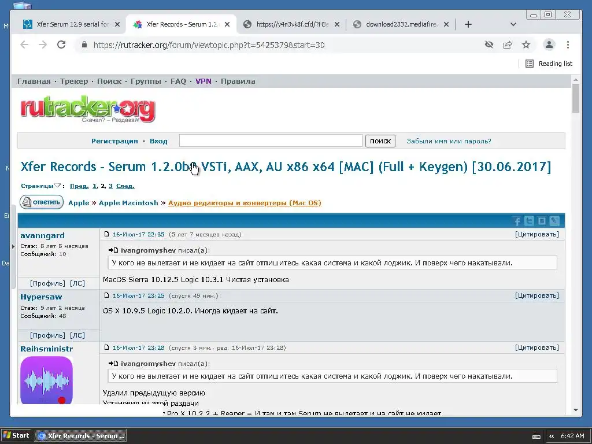592x444 pixels.
Task: Go to next page via След.
Action: (x=125, y=186)
